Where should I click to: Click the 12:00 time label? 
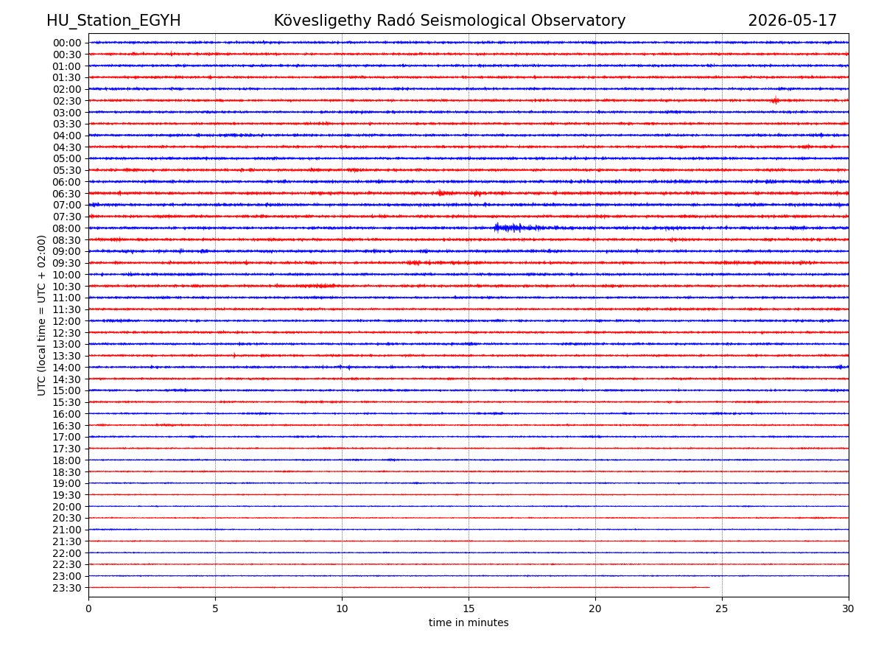pos(66,321)
